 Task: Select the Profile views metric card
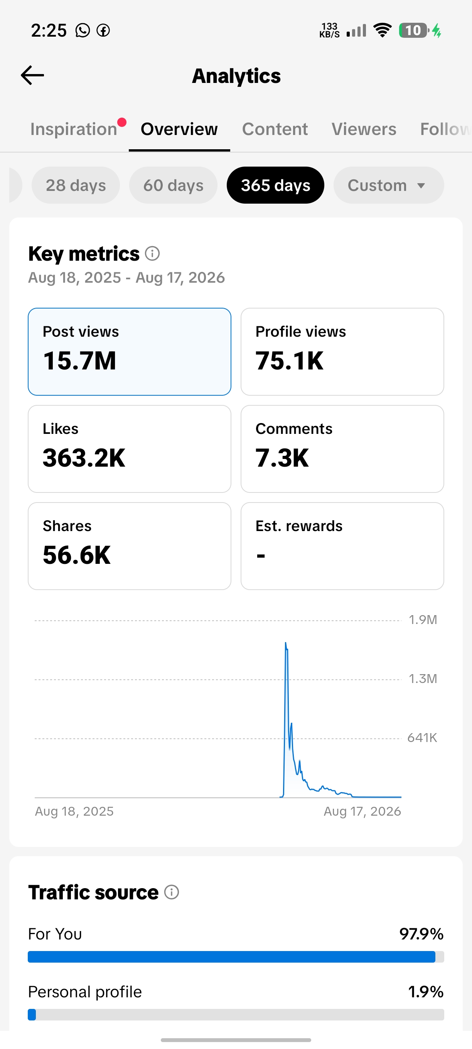click(342, 351)
